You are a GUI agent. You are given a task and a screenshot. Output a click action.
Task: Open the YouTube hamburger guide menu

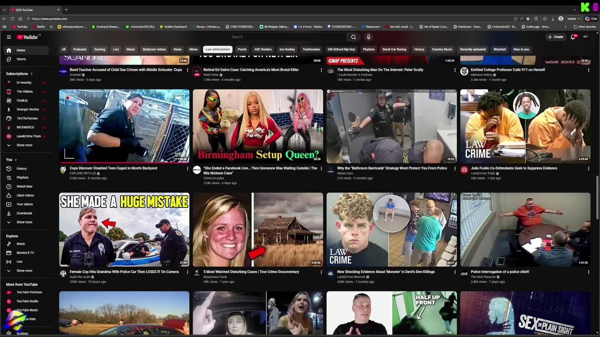[8, 37]
